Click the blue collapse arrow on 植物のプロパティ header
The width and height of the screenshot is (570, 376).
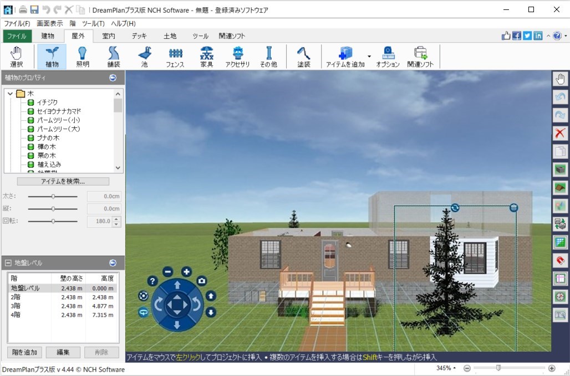click(113, 78)
